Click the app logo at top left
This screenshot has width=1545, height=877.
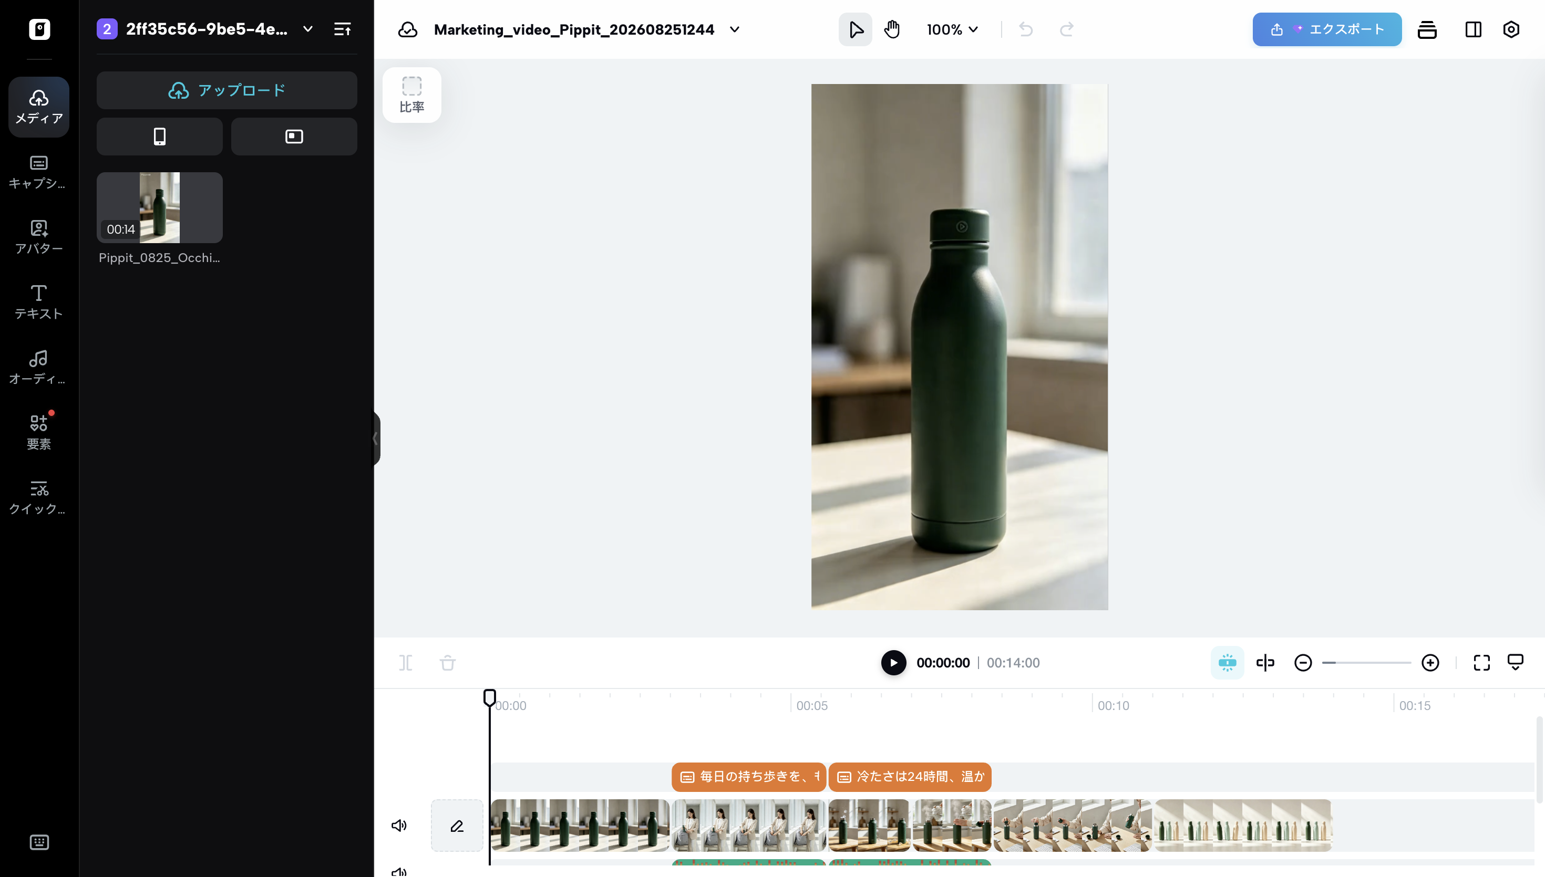click(x=39, y=29)
